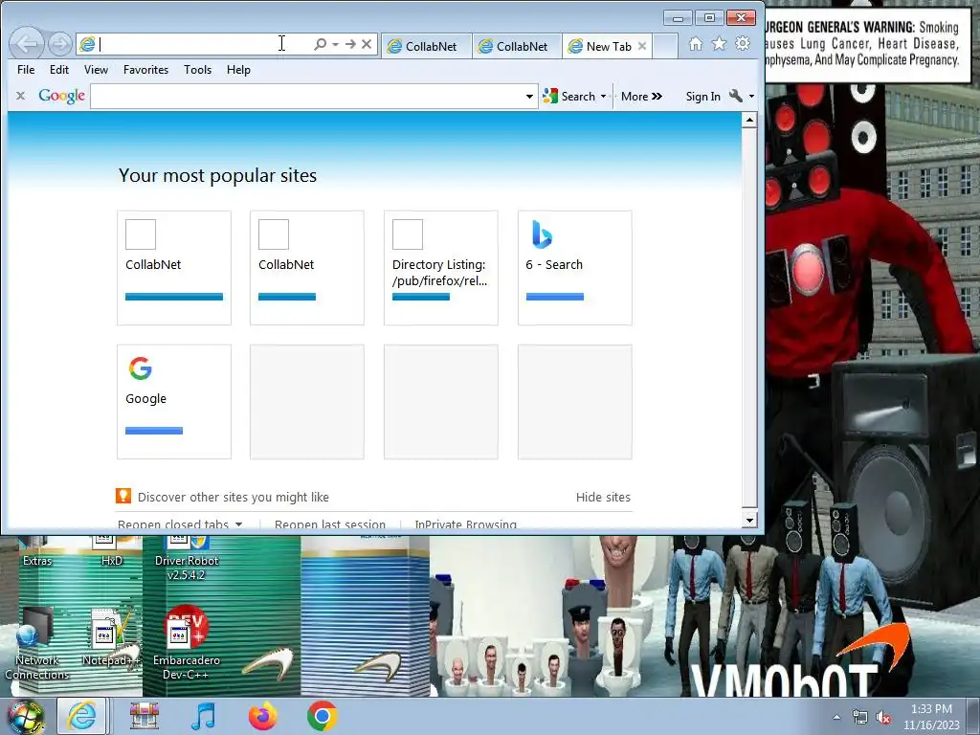Click the Google logo on the toolbar
This screenshot has width=980, height=735.
coord(61,96)
